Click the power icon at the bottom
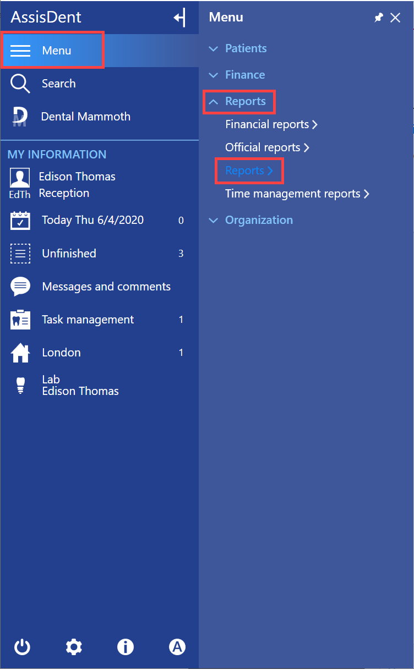 (22, 647)
